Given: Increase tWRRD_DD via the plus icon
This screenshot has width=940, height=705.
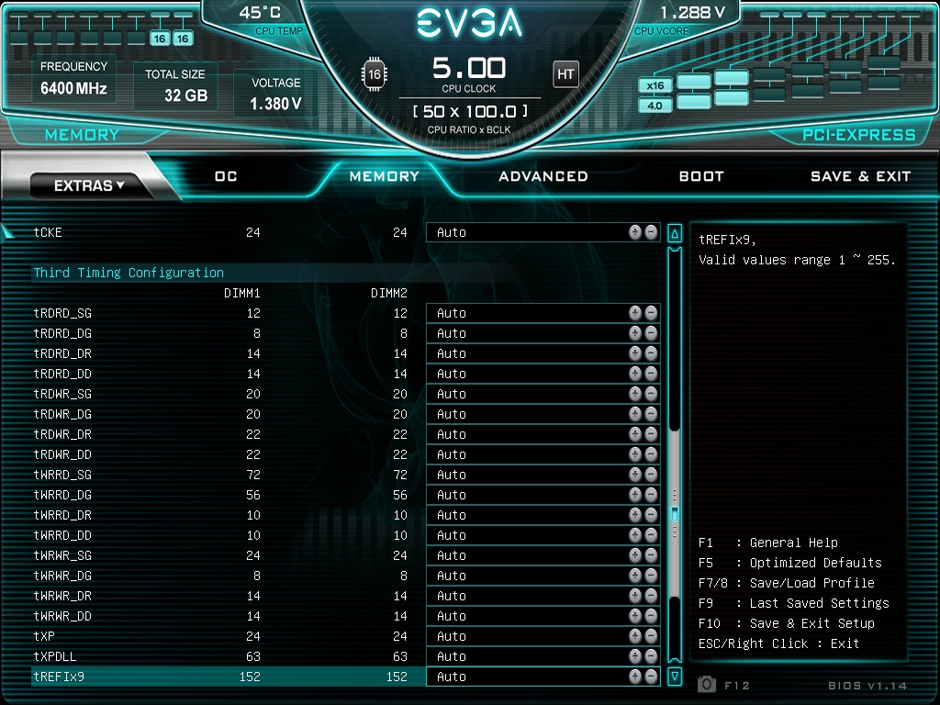Looking at the screenshot, I should click(635, 535).
